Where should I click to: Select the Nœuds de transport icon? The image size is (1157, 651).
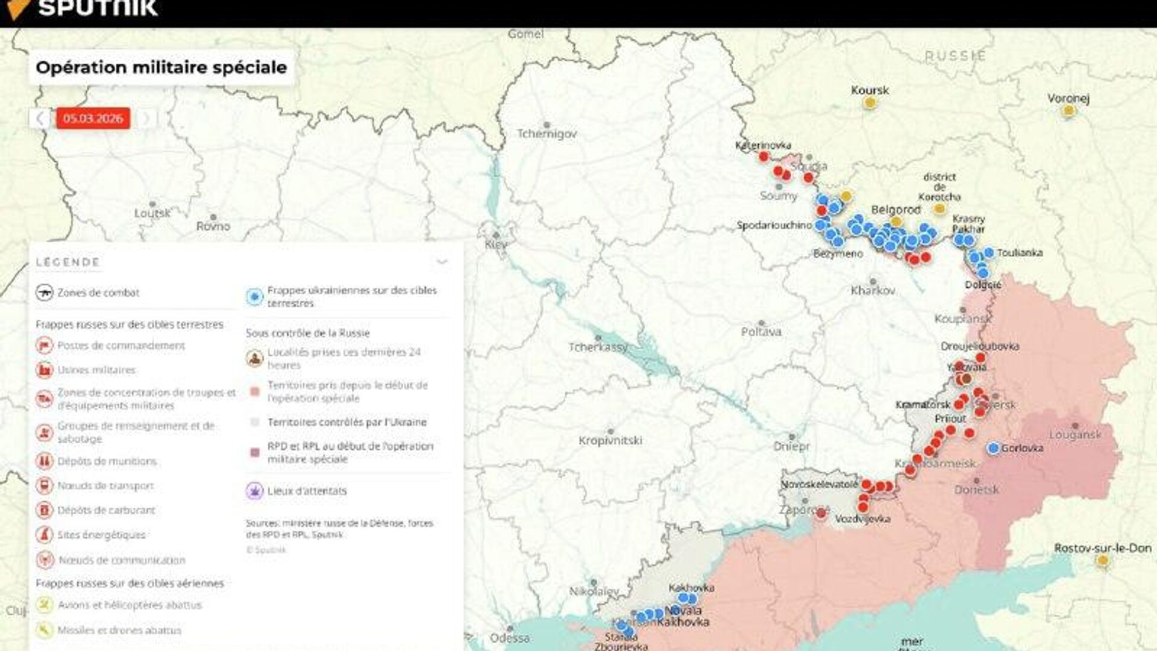(44, 485)
